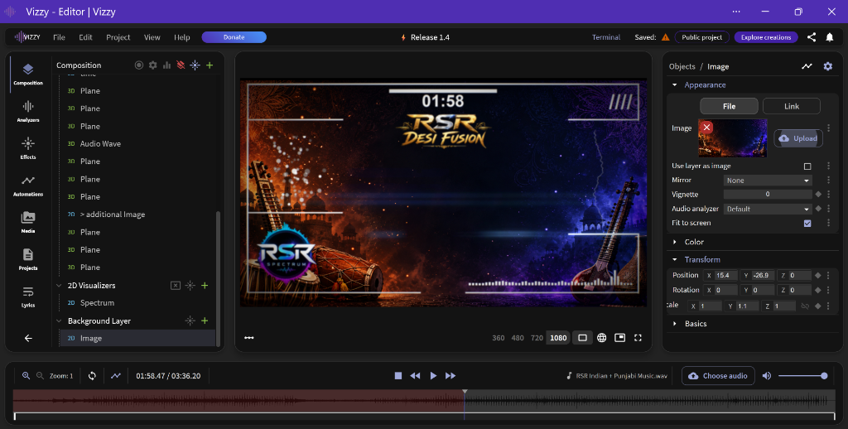
Task: Toggle Vignette keyframe diamond
Action: (818, 195)
